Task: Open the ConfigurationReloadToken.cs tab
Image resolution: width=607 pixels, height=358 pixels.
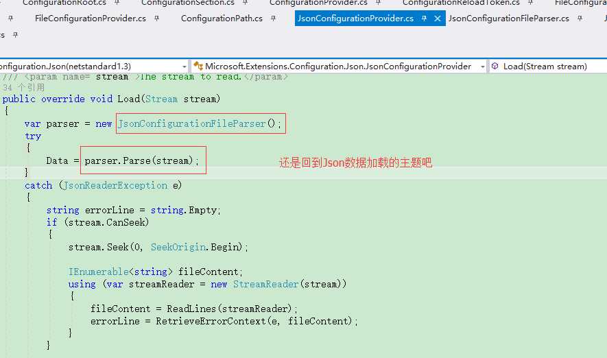Action: (x=461, y=3)
